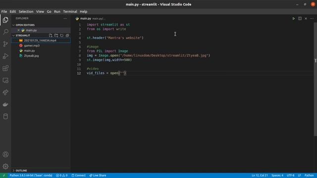Open the Go menu
Screen dimensions: 317x178
(49, 11)
